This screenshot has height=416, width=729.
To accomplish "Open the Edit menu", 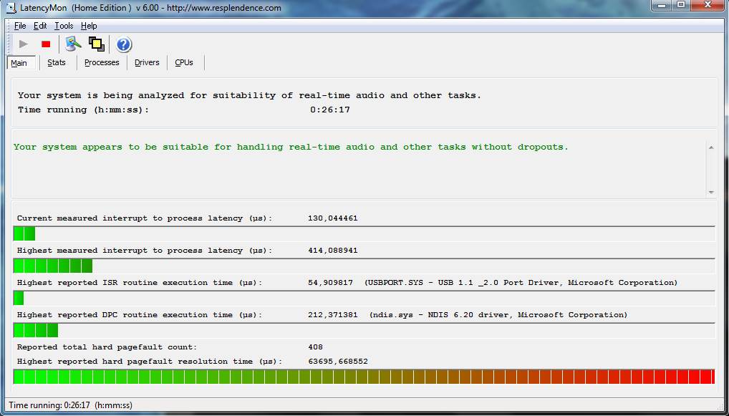I will click(x=40, y=26).
